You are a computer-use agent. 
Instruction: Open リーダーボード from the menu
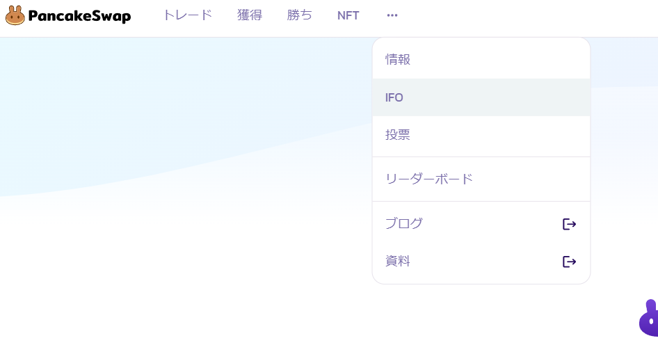(x=481, y=179)
